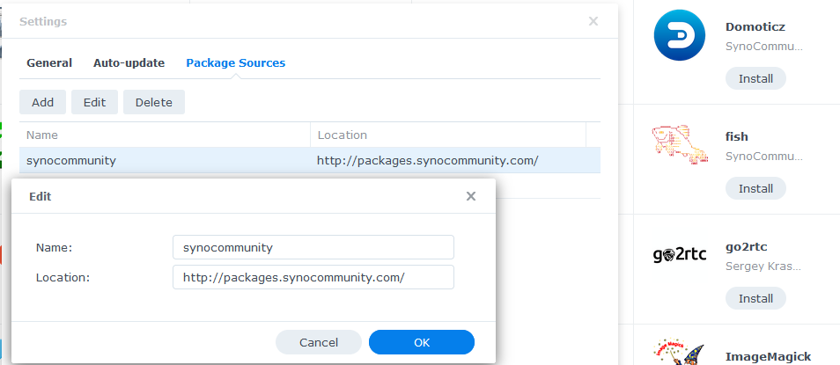The width and height of the screenshot is (840, 365).
Task: Install the fish package
Action: click(x=755, y=189)
